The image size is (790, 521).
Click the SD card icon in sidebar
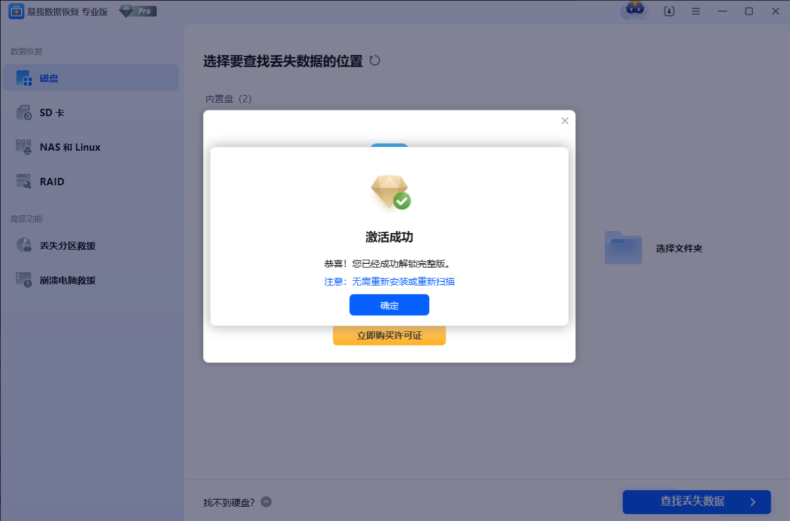[24, 113]
